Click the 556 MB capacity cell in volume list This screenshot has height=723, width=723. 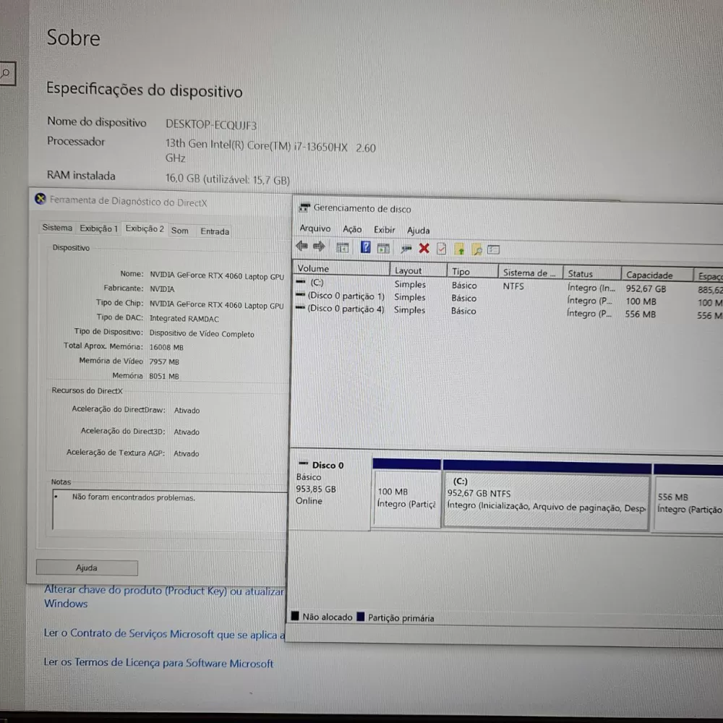pos(640,314)
